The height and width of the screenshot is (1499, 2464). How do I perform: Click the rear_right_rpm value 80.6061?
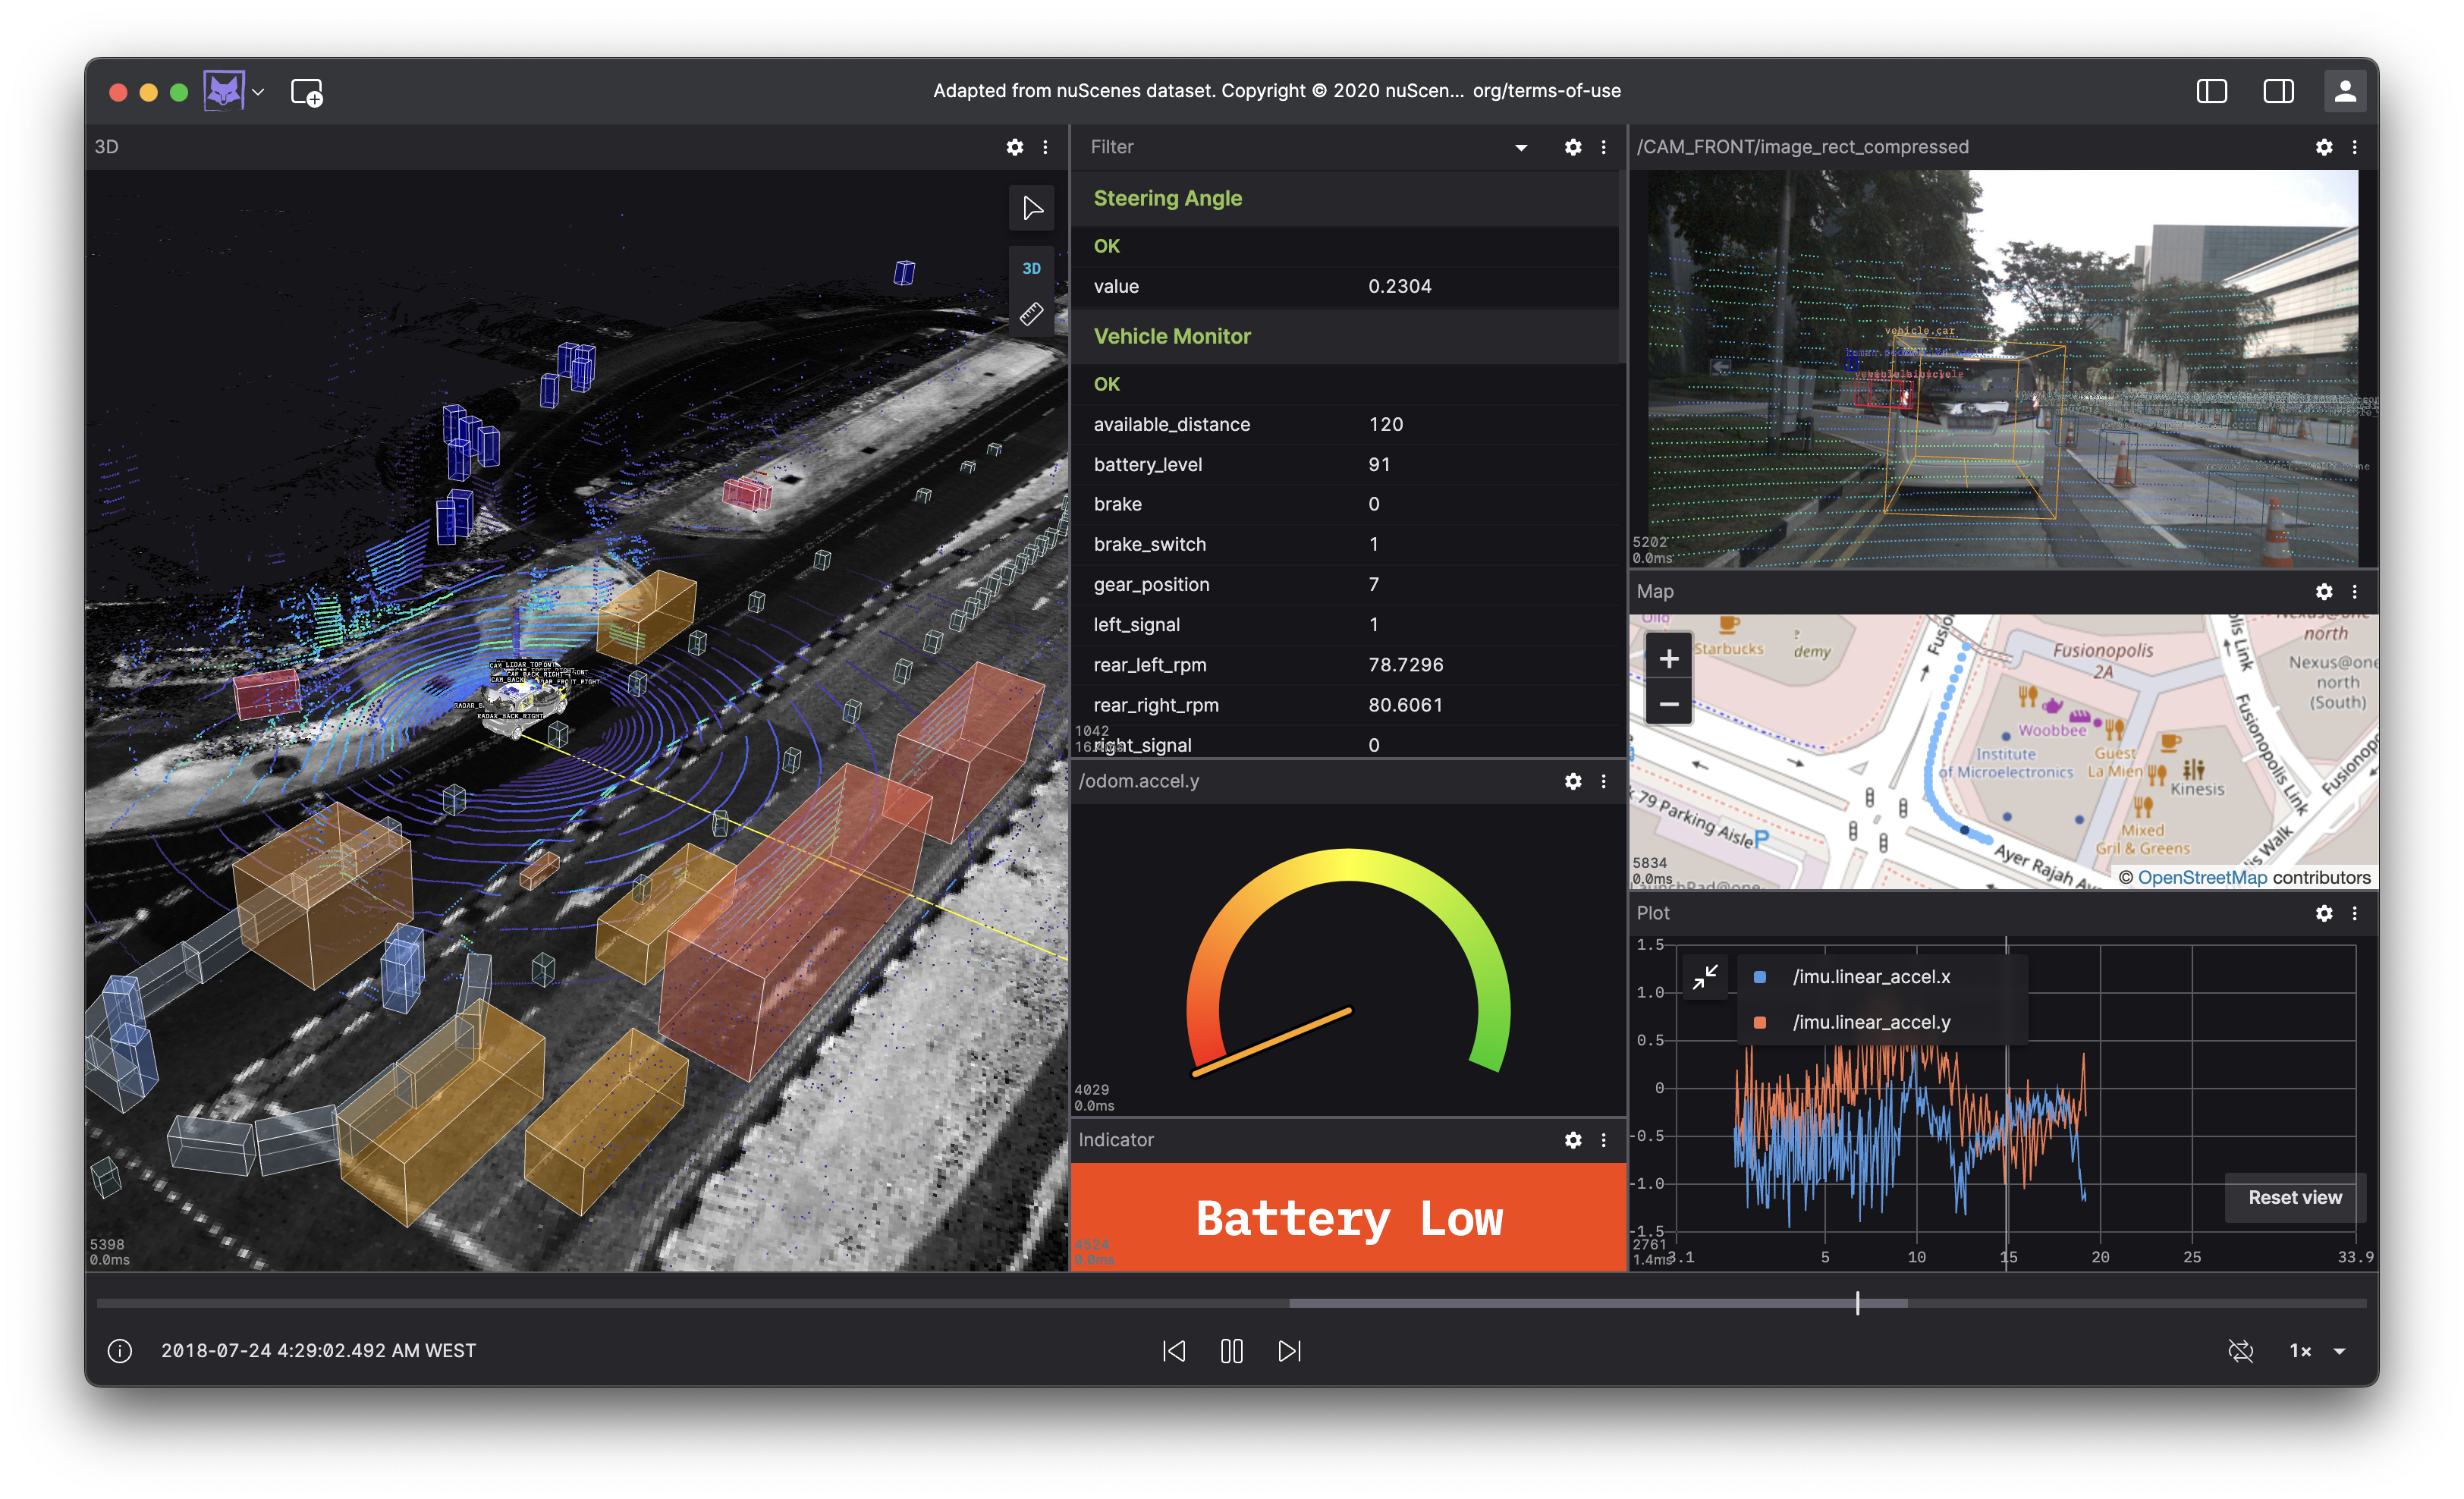pyautogui.click(x=1405, y=705)
